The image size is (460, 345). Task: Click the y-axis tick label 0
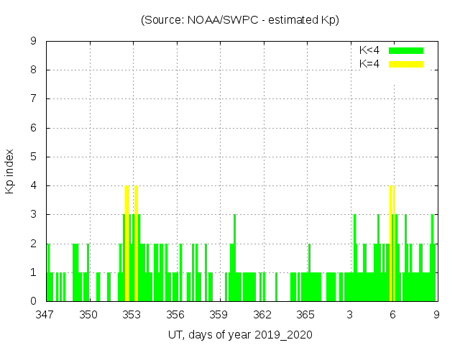pyautogui.click(x=33, y=301)
